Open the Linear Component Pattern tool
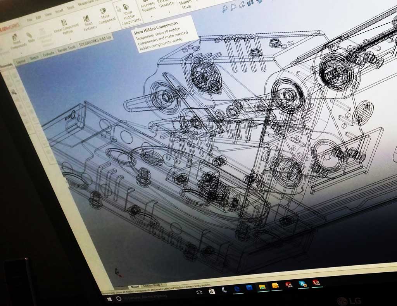397x306 pixels. [x=66, y=27]
